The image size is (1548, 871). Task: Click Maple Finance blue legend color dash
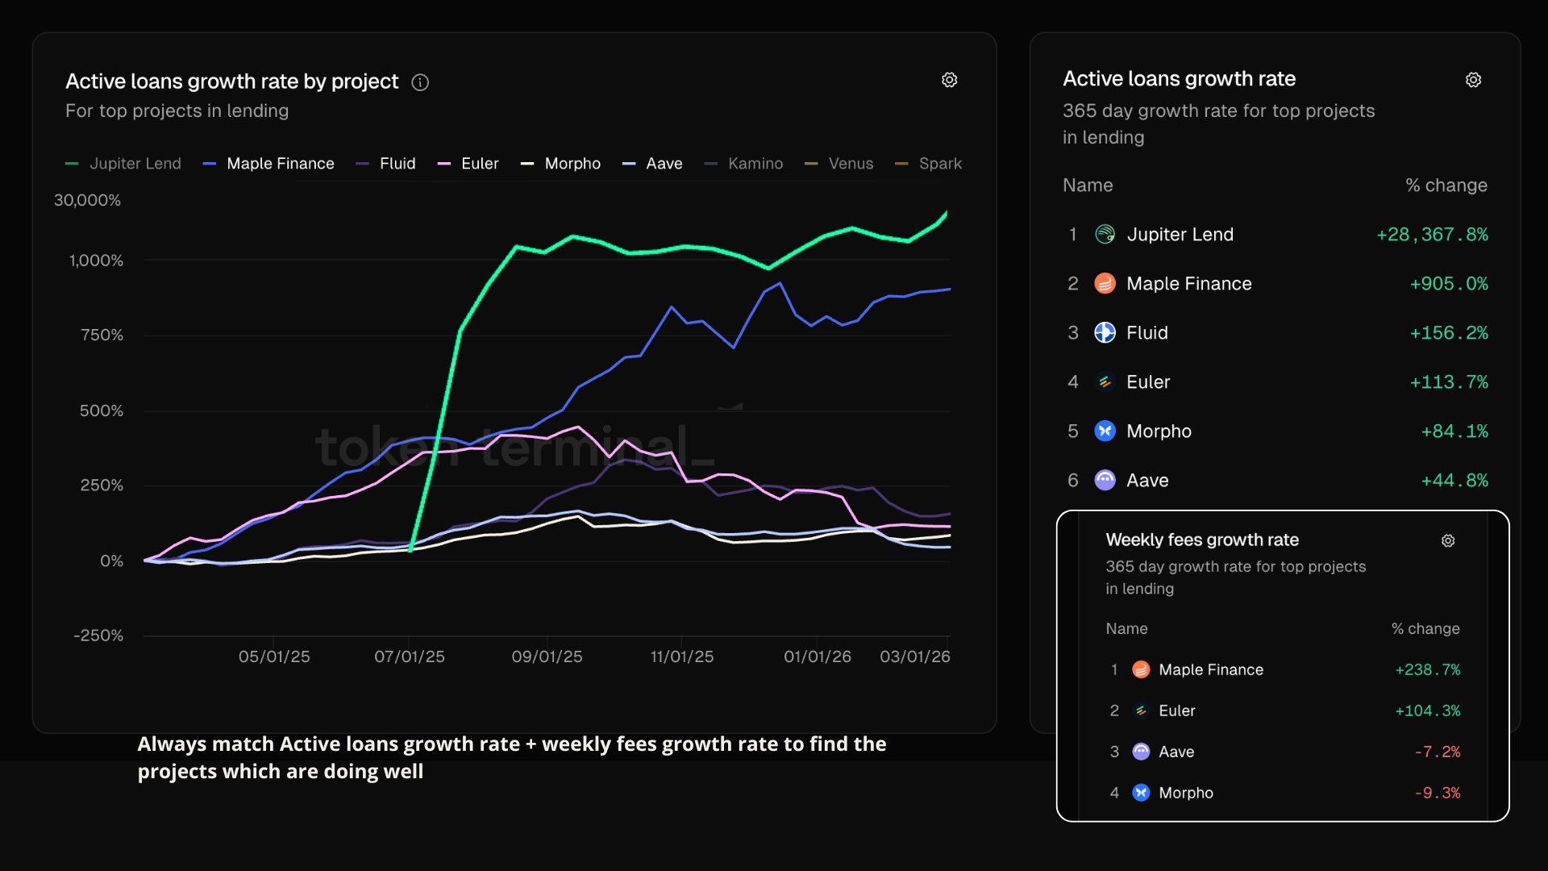[x=210, y=164]
